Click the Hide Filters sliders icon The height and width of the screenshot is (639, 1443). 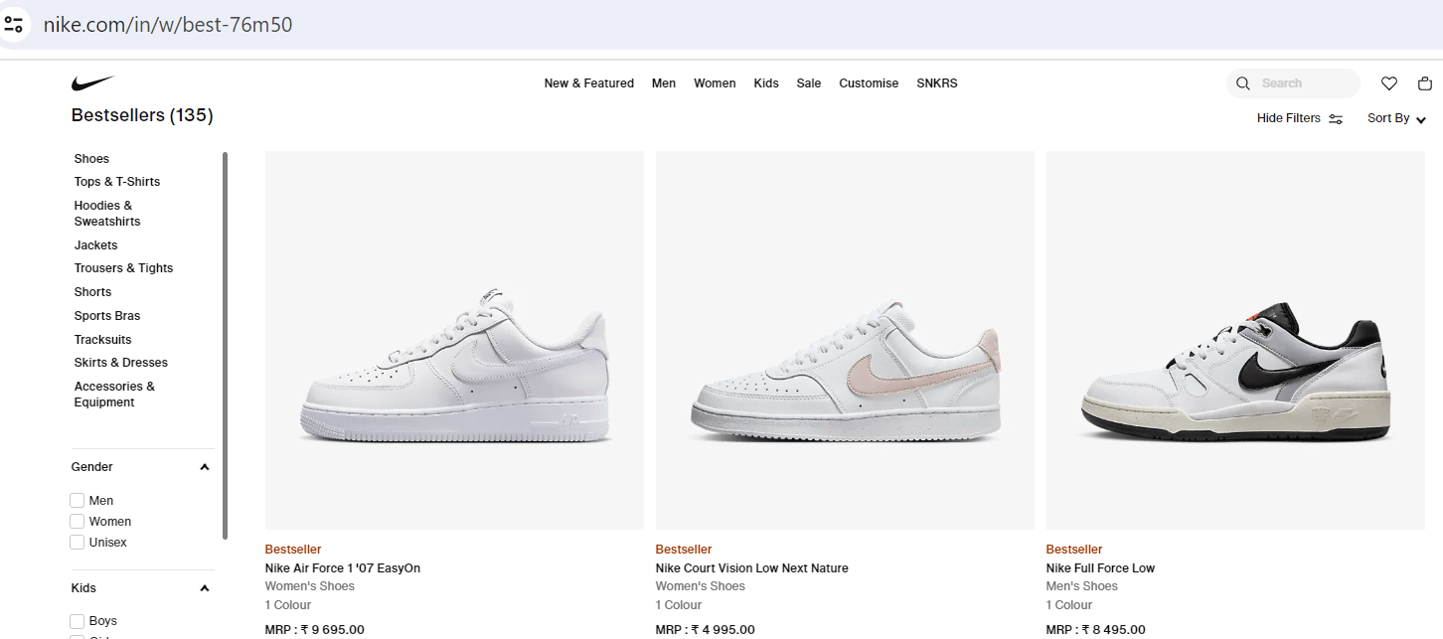[x=1336, y=119]
